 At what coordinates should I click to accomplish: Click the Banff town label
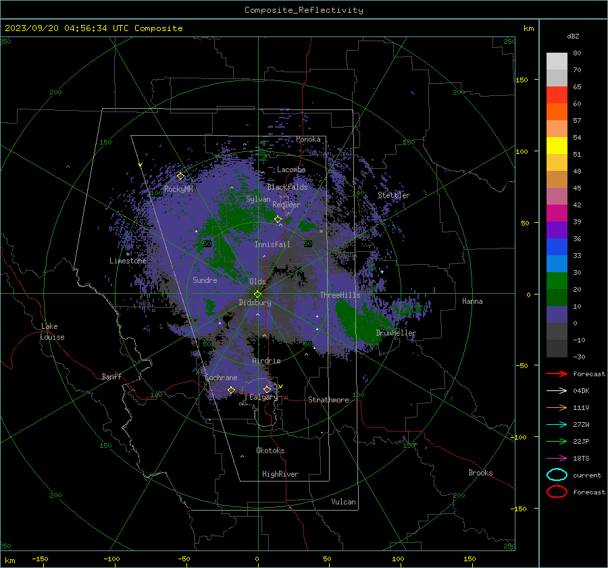[111, 376]
